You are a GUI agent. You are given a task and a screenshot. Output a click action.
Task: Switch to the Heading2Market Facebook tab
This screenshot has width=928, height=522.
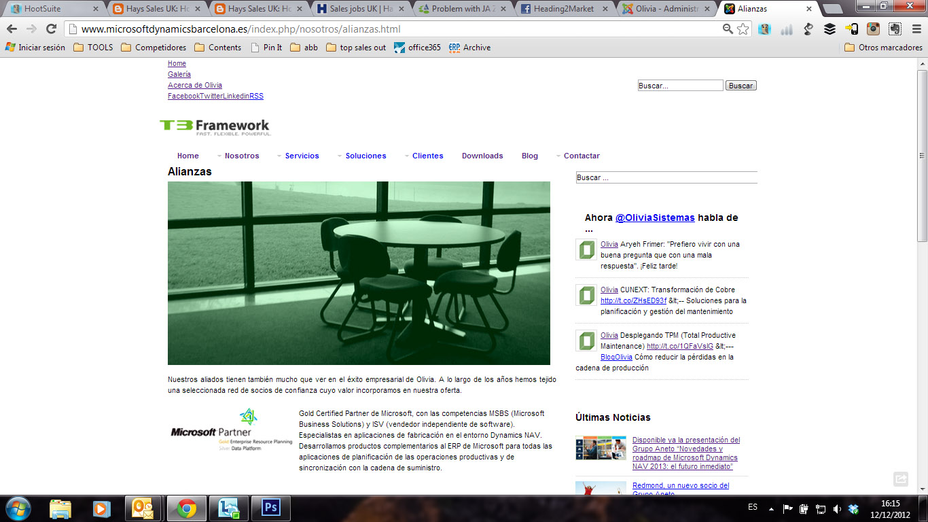coord(564,9)
